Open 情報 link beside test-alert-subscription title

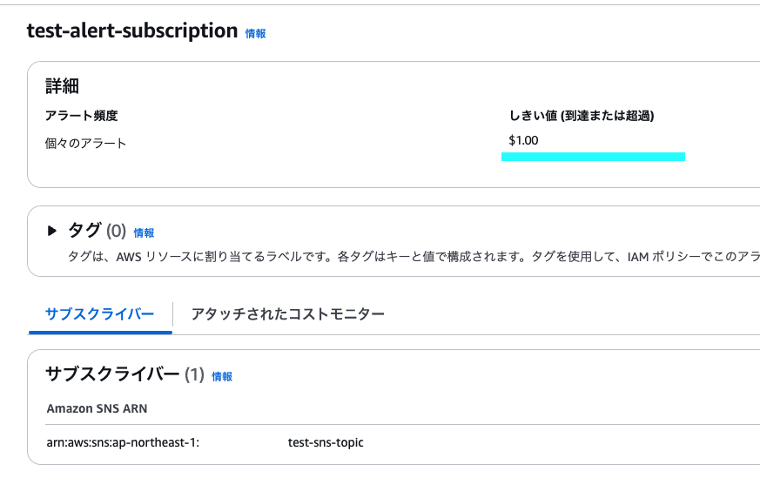coord(255,33)
